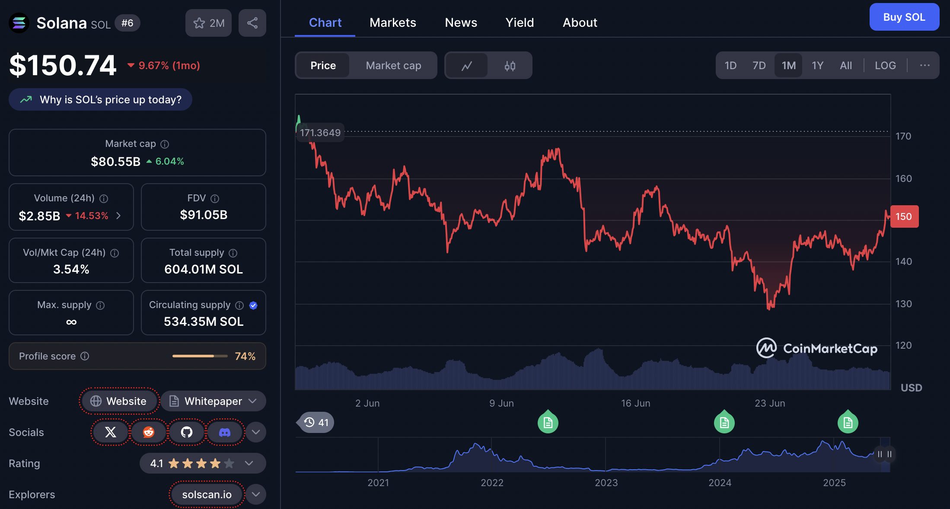Open the News tab

[x=461, y=22]
